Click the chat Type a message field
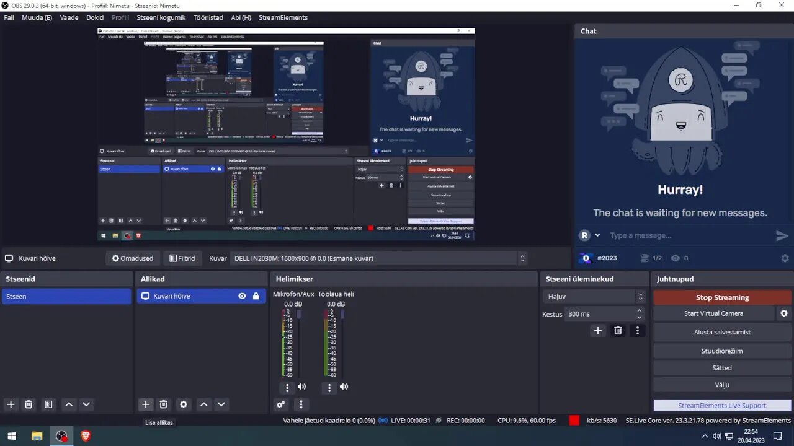Viewport: 794px width, 446px height. pyautogui.click(x=689, y=235)
